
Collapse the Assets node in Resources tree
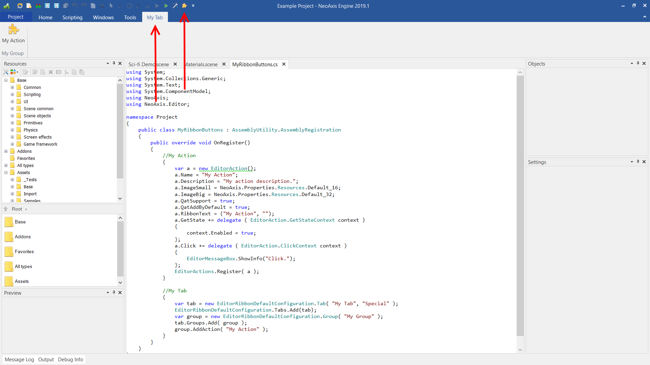click(x=6, y=173)
